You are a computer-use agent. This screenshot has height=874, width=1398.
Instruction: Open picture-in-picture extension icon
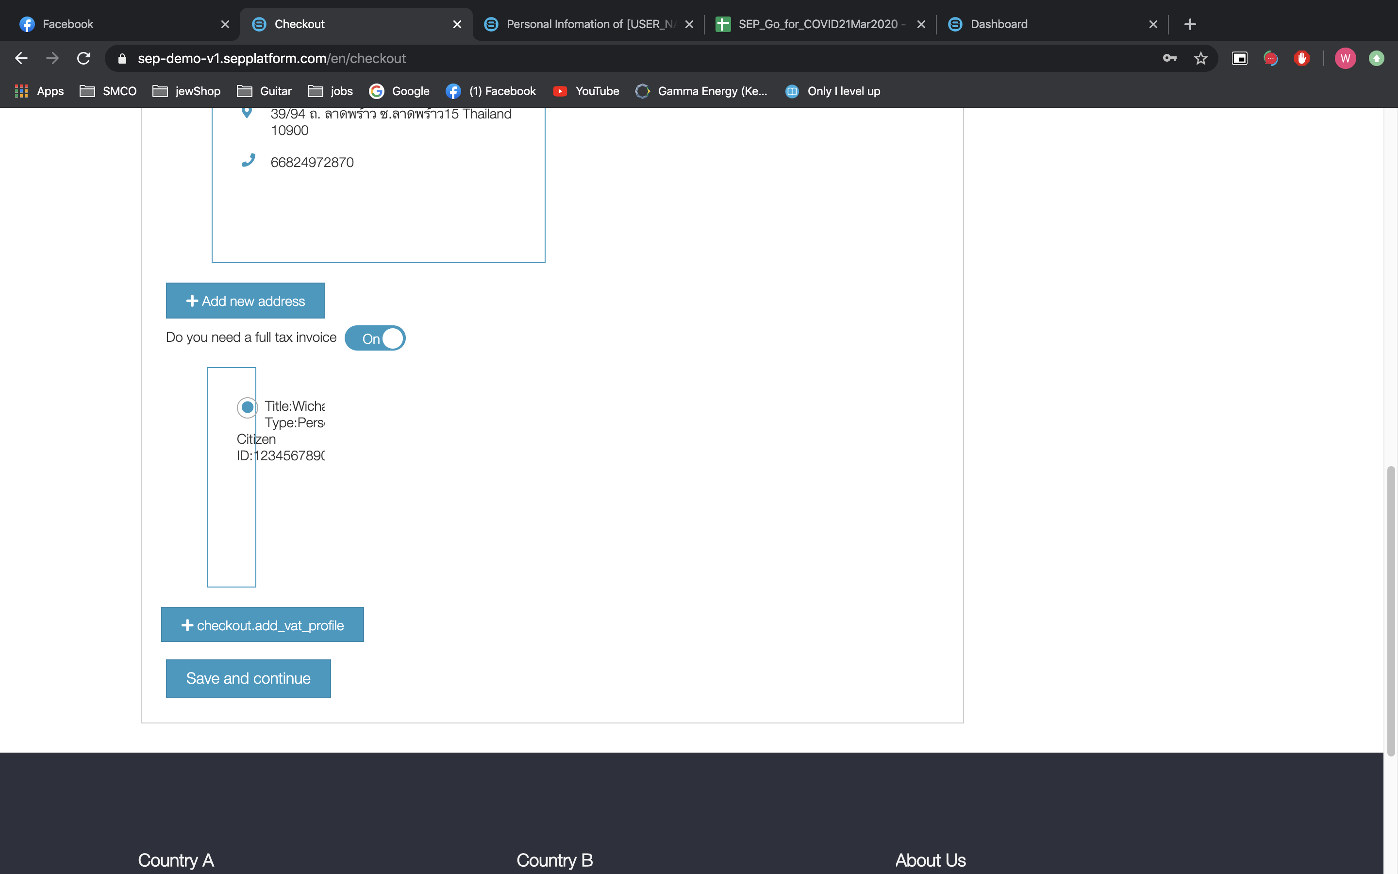tap(1240, 58)
